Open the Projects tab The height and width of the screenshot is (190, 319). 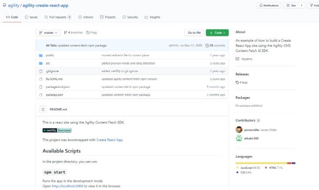coord(107,17)
